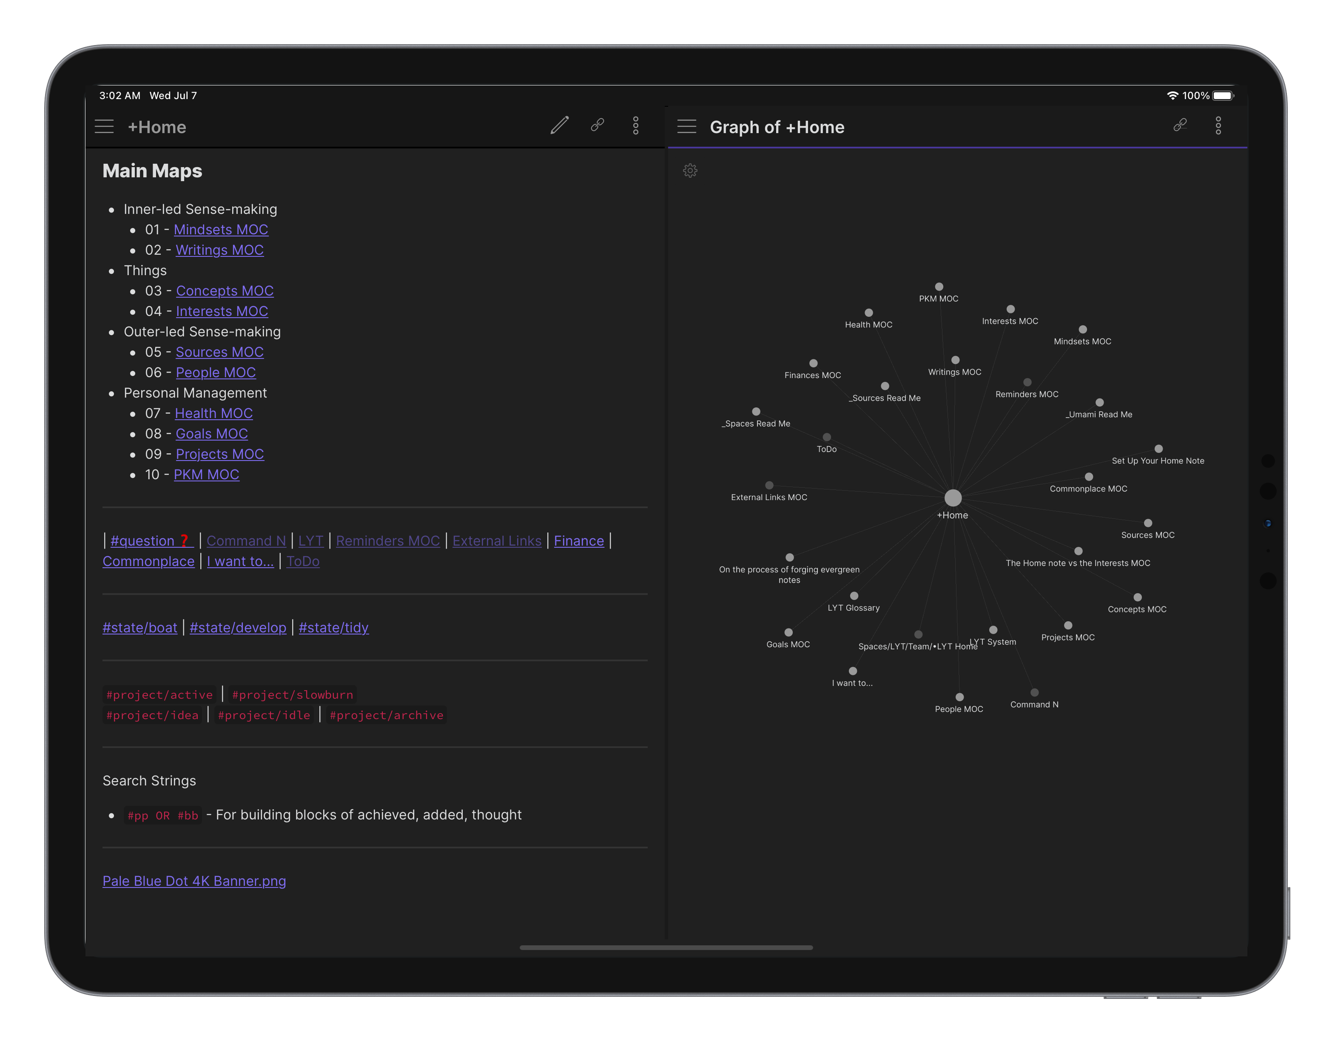Open the Finance link
1332x1041 pixels.
pyautogui.click(x=578, y=541)
